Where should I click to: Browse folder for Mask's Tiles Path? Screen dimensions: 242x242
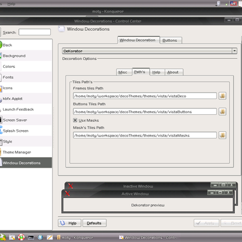[x=223, y=135]
